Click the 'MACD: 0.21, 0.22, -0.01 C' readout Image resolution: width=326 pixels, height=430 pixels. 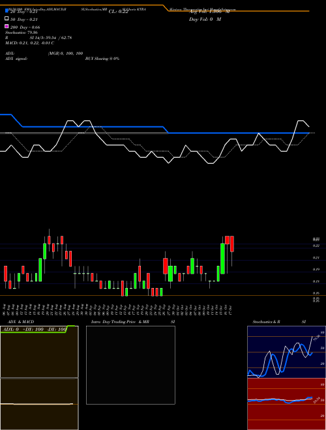pos(29,43)
